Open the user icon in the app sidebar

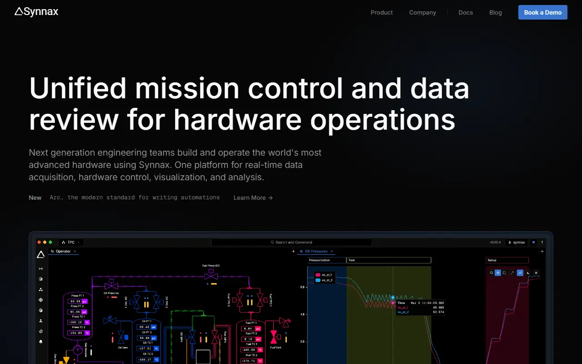click(x=41, y=321)
